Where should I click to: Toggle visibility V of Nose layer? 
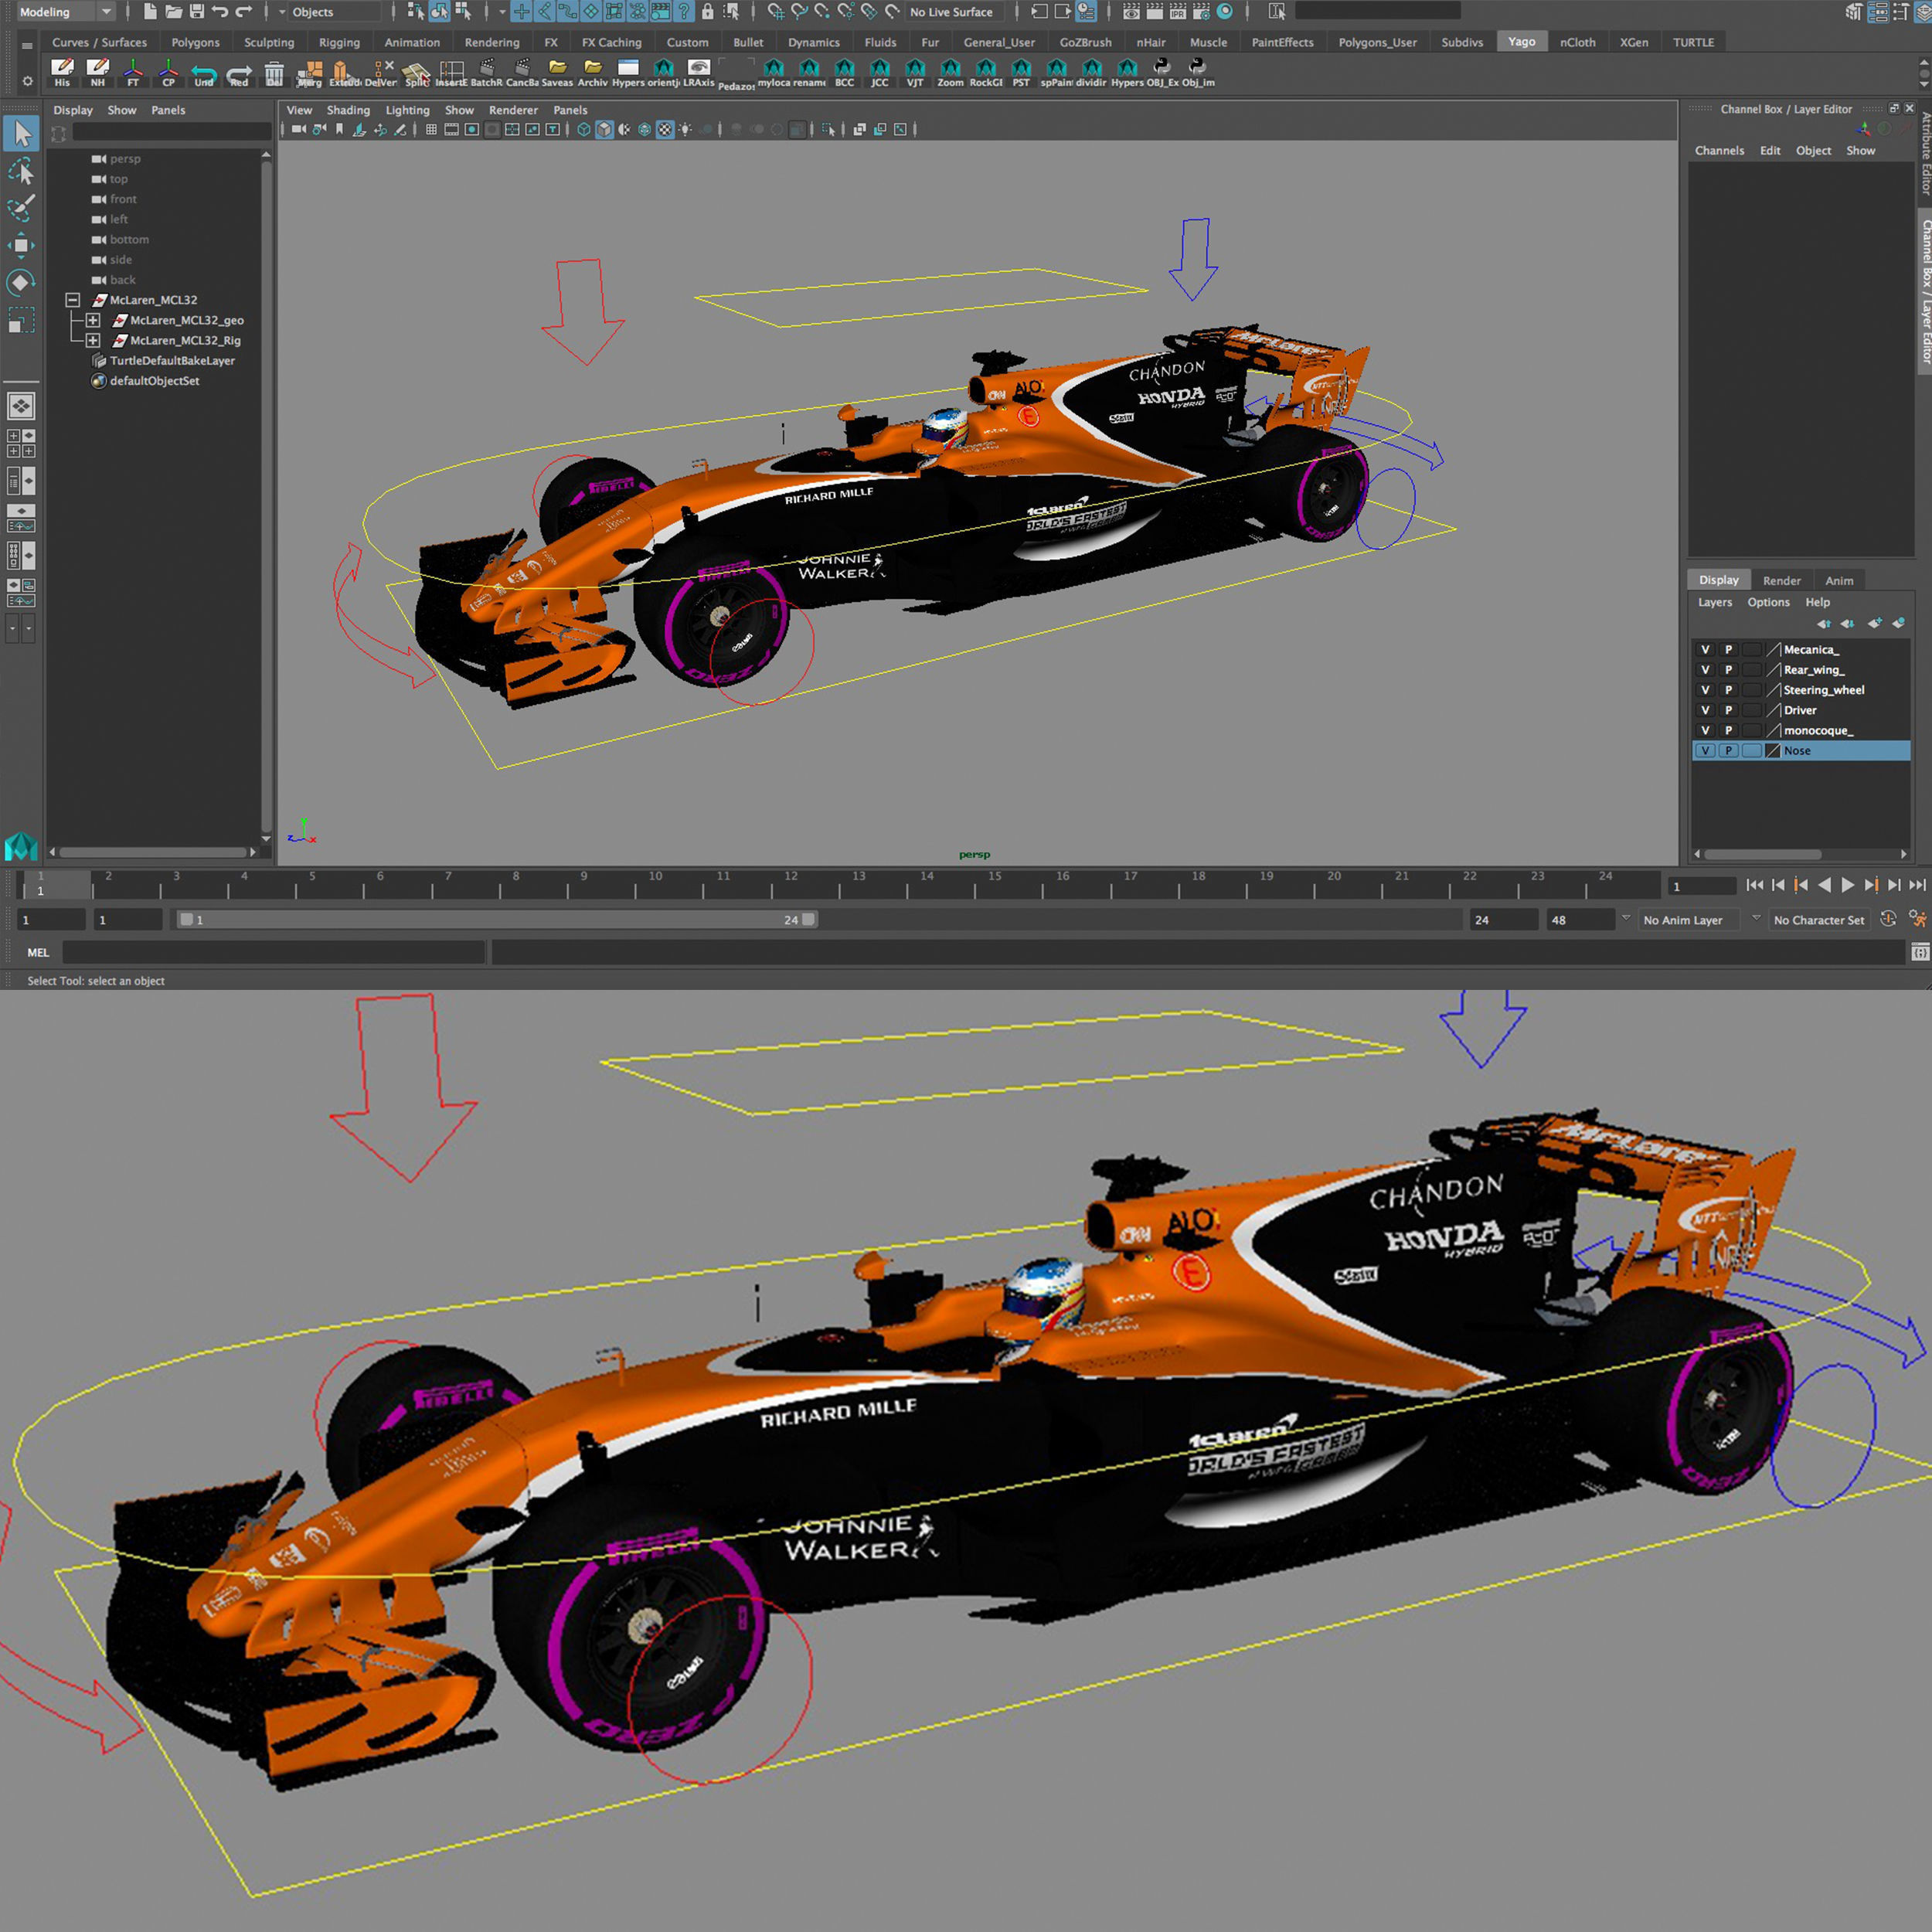coord(1705,750)
